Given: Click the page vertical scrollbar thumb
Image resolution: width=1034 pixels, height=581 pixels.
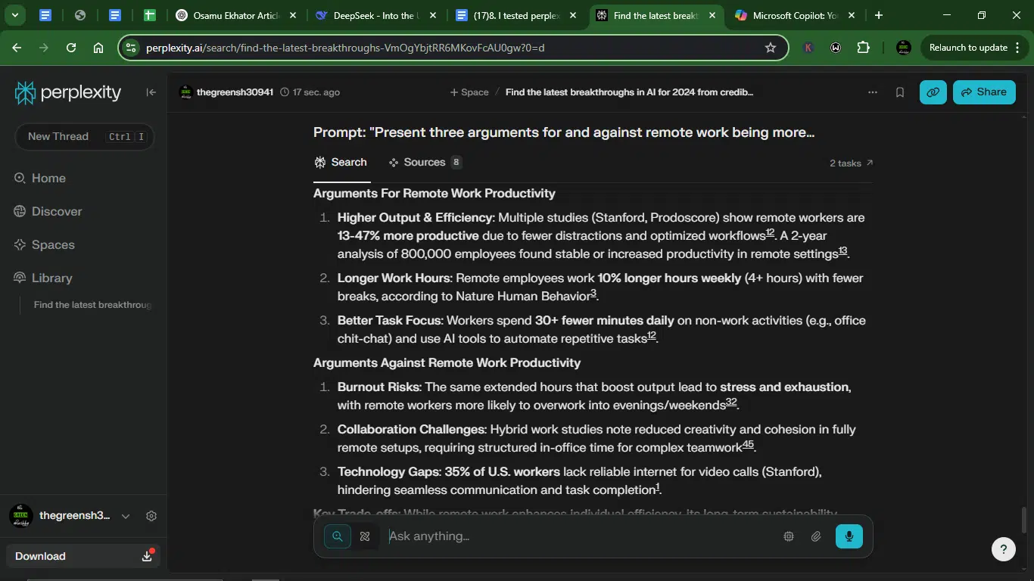Looking at the screenshot, I should click(x=1024, y=520).
